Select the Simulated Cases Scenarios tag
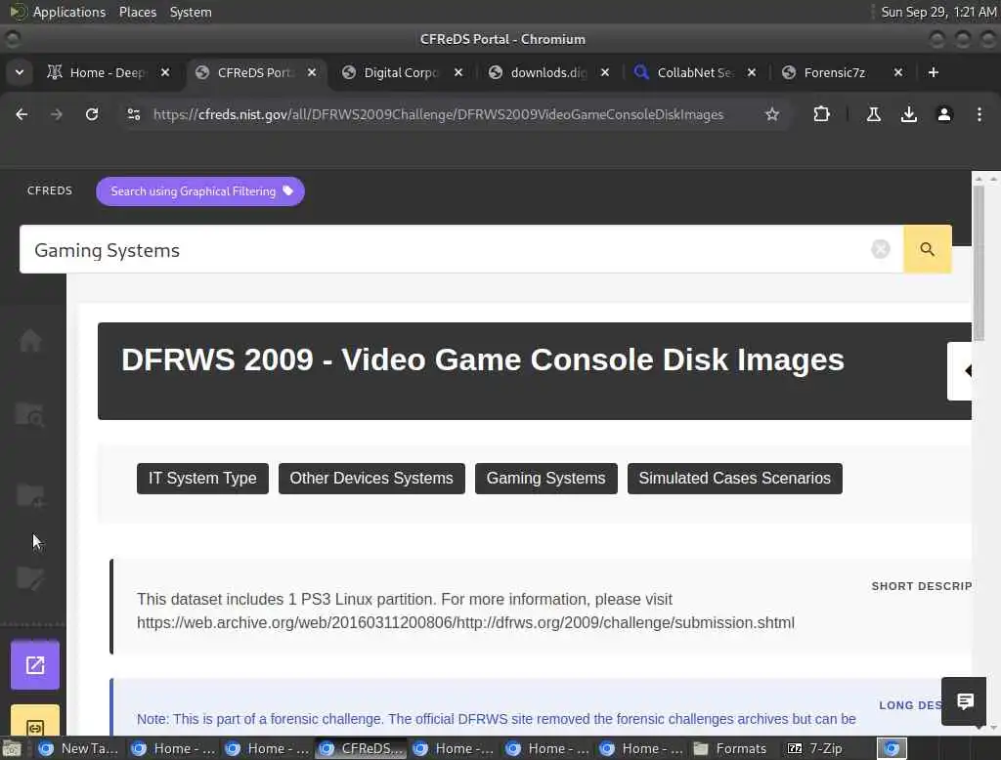This screenshot has width=1001, height=760. (735, 479)
